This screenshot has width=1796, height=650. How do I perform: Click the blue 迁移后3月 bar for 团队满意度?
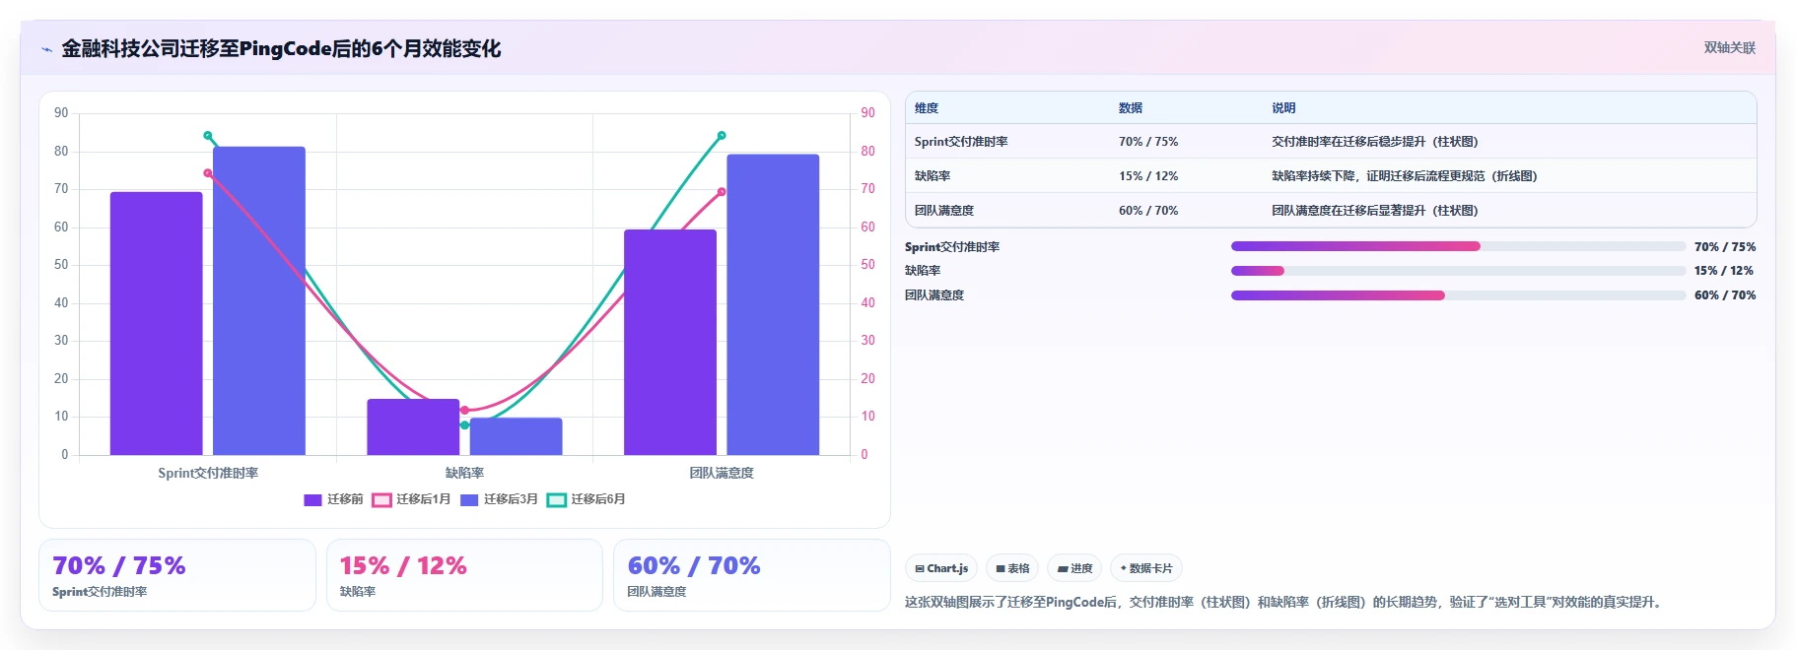click(x=773, y=304)
